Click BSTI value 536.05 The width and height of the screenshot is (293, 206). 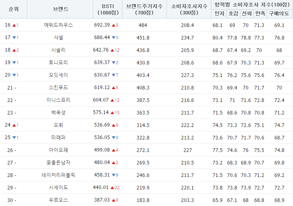click(102, 137)
